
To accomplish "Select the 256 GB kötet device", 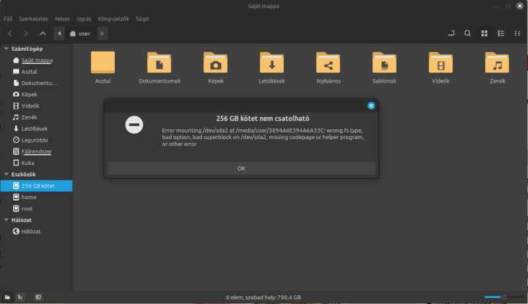I will point(36,185).
